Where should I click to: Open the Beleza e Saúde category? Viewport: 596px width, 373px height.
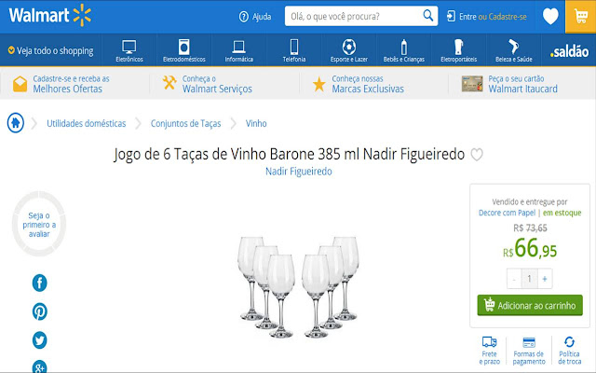[x=513, y=50]
